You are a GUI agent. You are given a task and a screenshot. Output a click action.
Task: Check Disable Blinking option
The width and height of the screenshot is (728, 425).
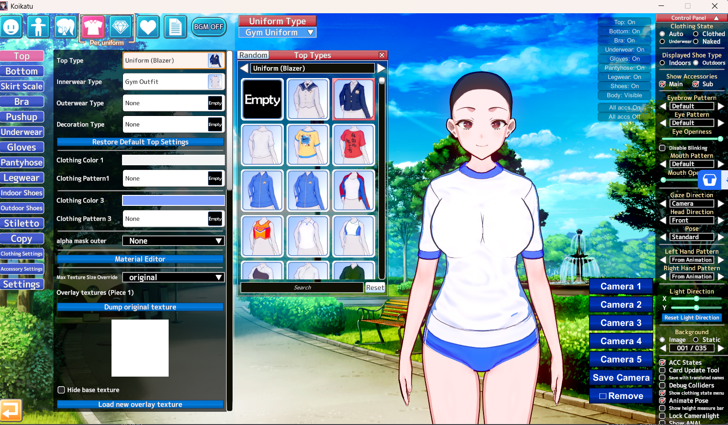point(662,148)
